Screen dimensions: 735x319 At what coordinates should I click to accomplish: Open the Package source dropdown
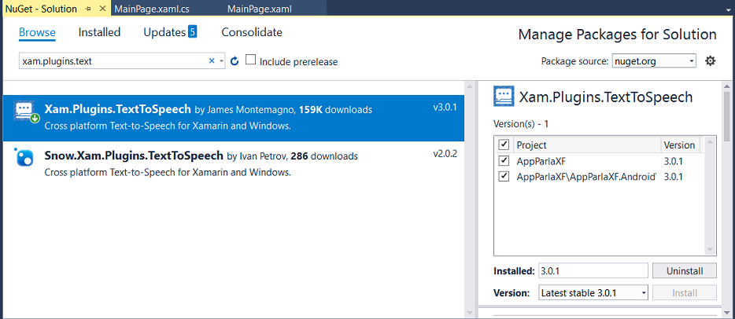point(654,60)
